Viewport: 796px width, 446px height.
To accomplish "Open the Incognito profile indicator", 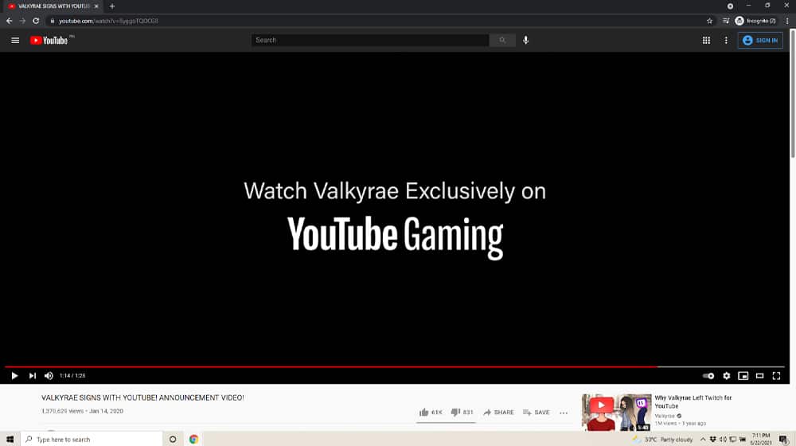I will pos(755,21).
